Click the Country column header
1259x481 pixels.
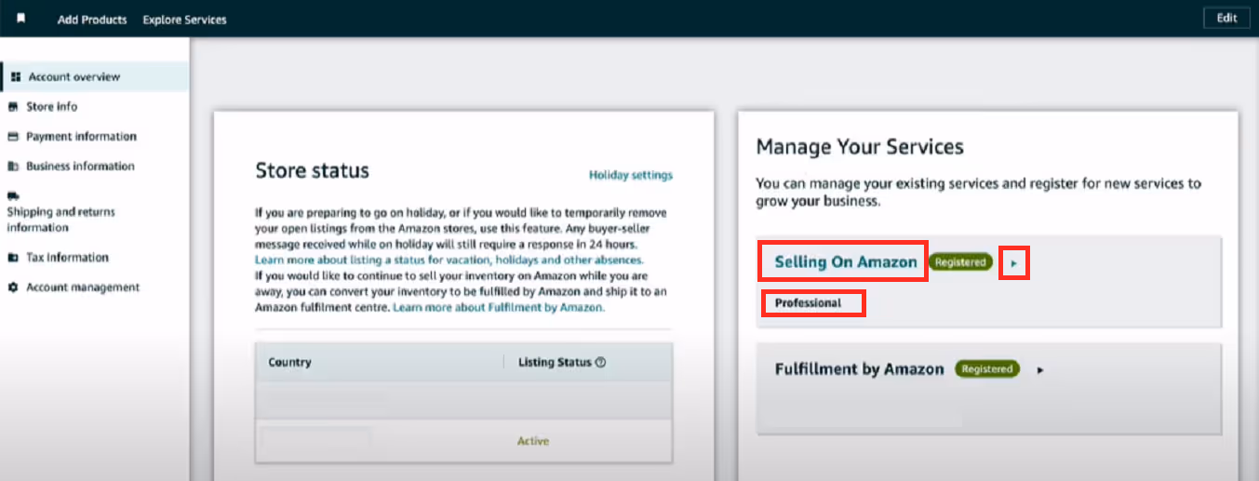pyautogui.click(x=289, y=362)
